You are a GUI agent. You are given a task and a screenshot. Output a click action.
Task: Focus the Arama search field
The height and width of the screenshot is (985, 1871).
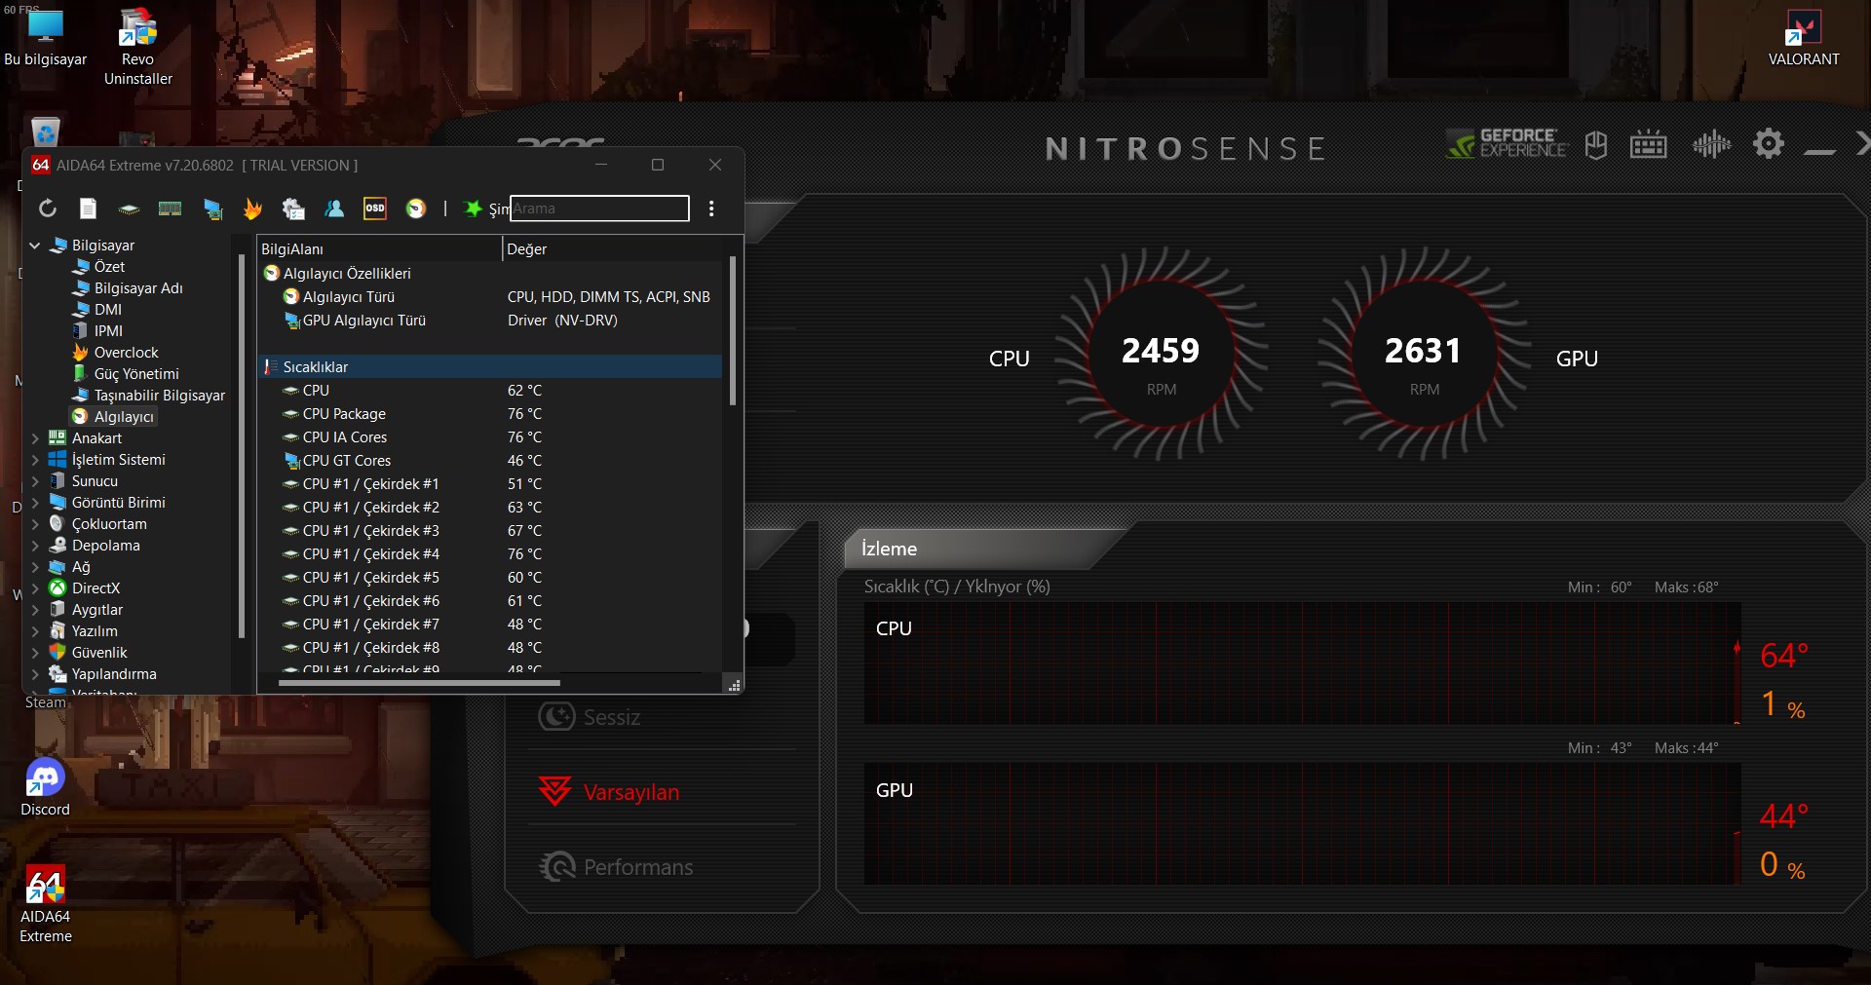pyautogui.click(x=599, y=208)
